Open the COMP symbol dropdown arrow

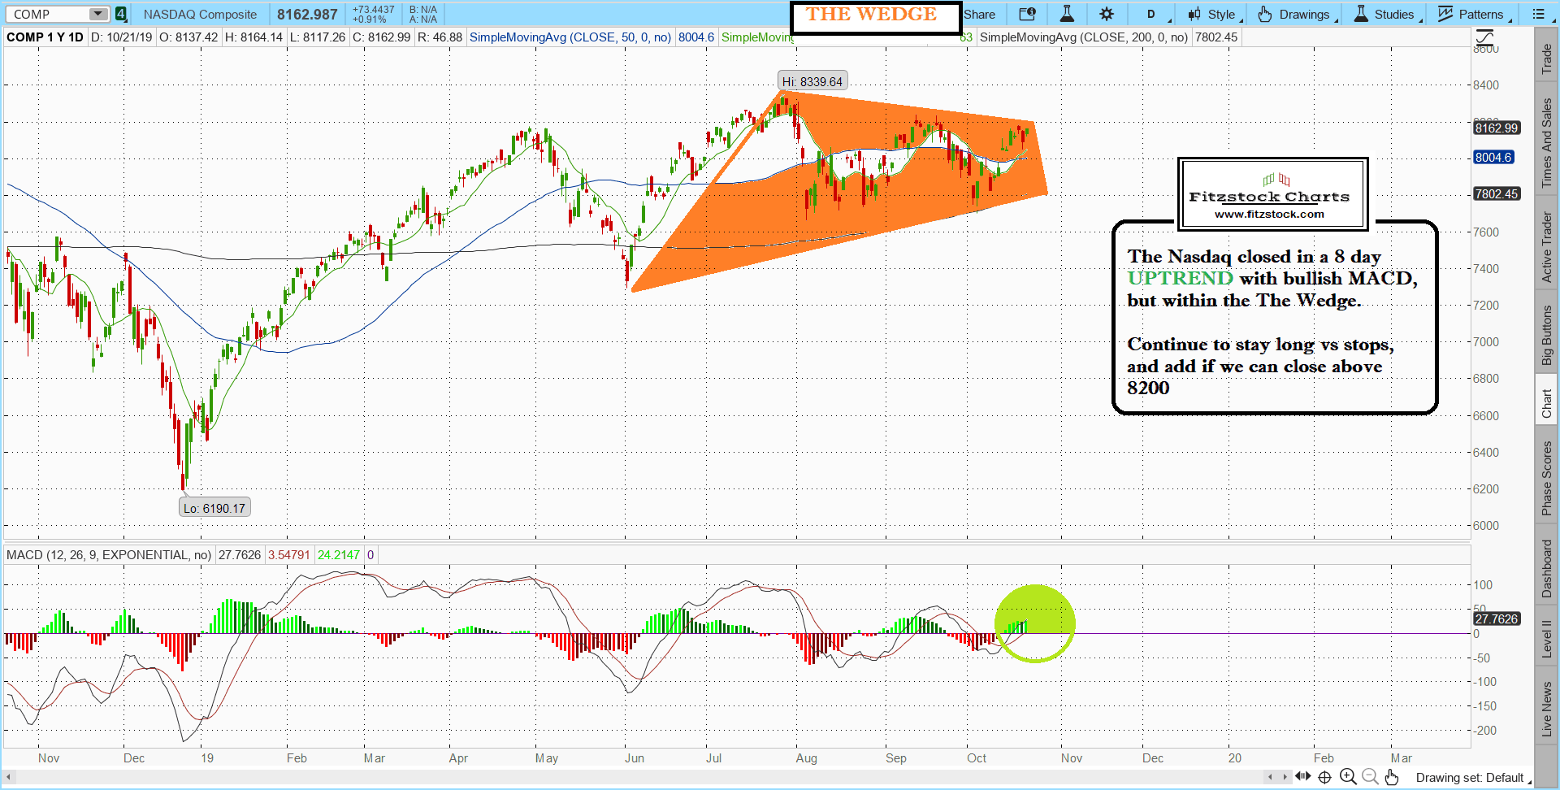(97, 15)
